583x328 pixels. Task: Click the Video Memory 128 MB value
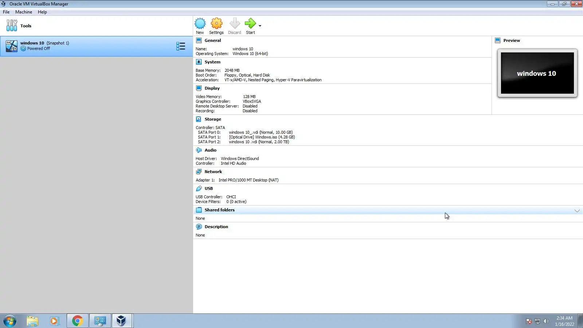249,97
